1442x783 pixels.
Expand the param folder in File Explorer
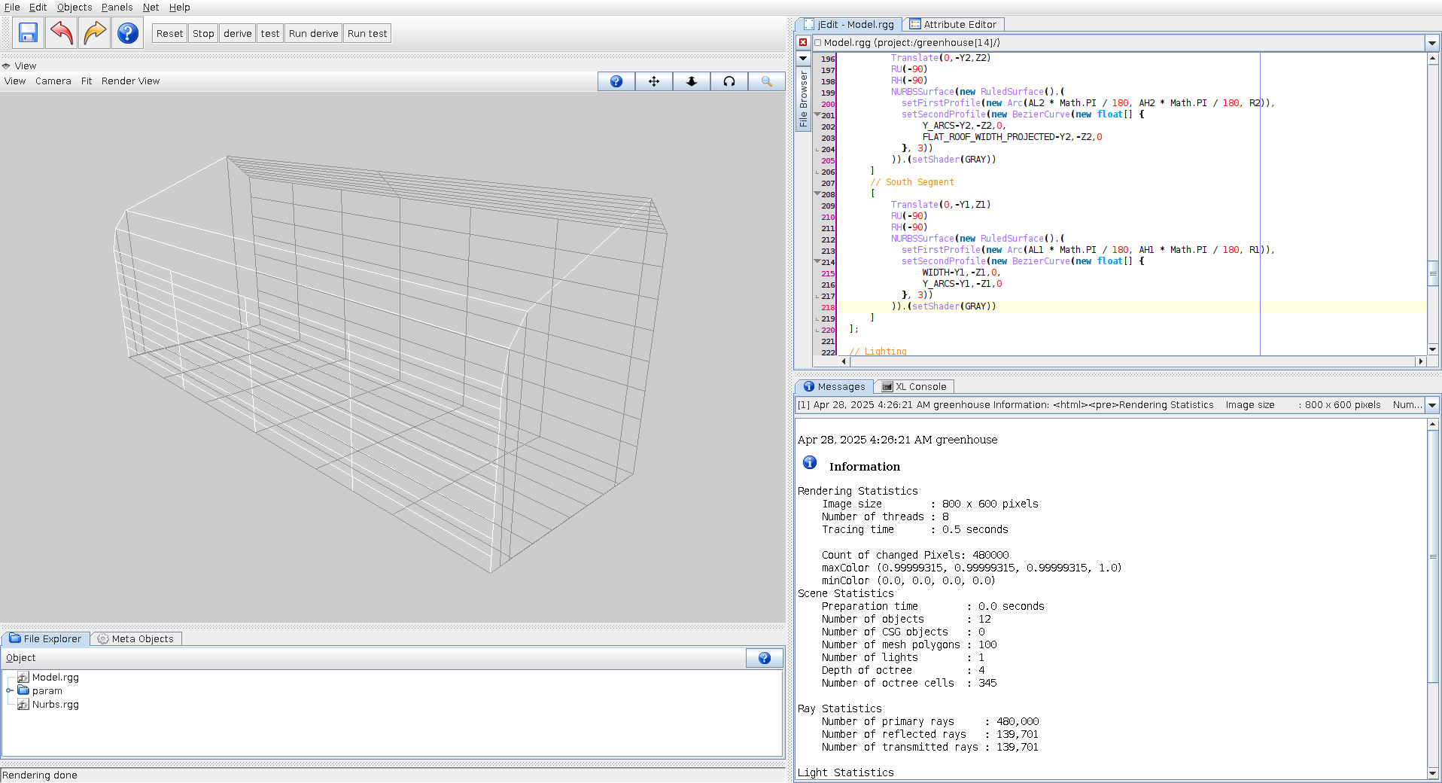tap(10, 690)
